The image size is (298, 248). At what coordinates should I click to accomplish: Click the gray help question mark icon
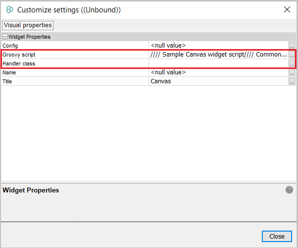[x=289, y=190]
